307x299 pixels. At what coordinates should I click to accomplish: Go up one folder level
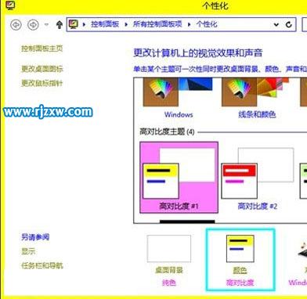(x=60, y=25)
